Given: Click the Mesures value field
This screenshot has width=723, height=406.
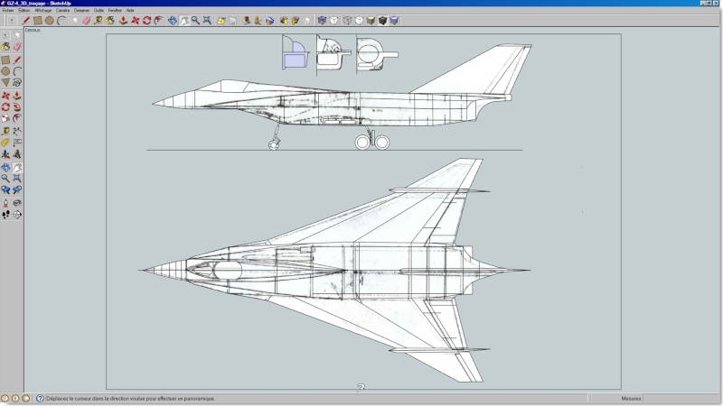Looking at the screenshot, I should point(681,399).
